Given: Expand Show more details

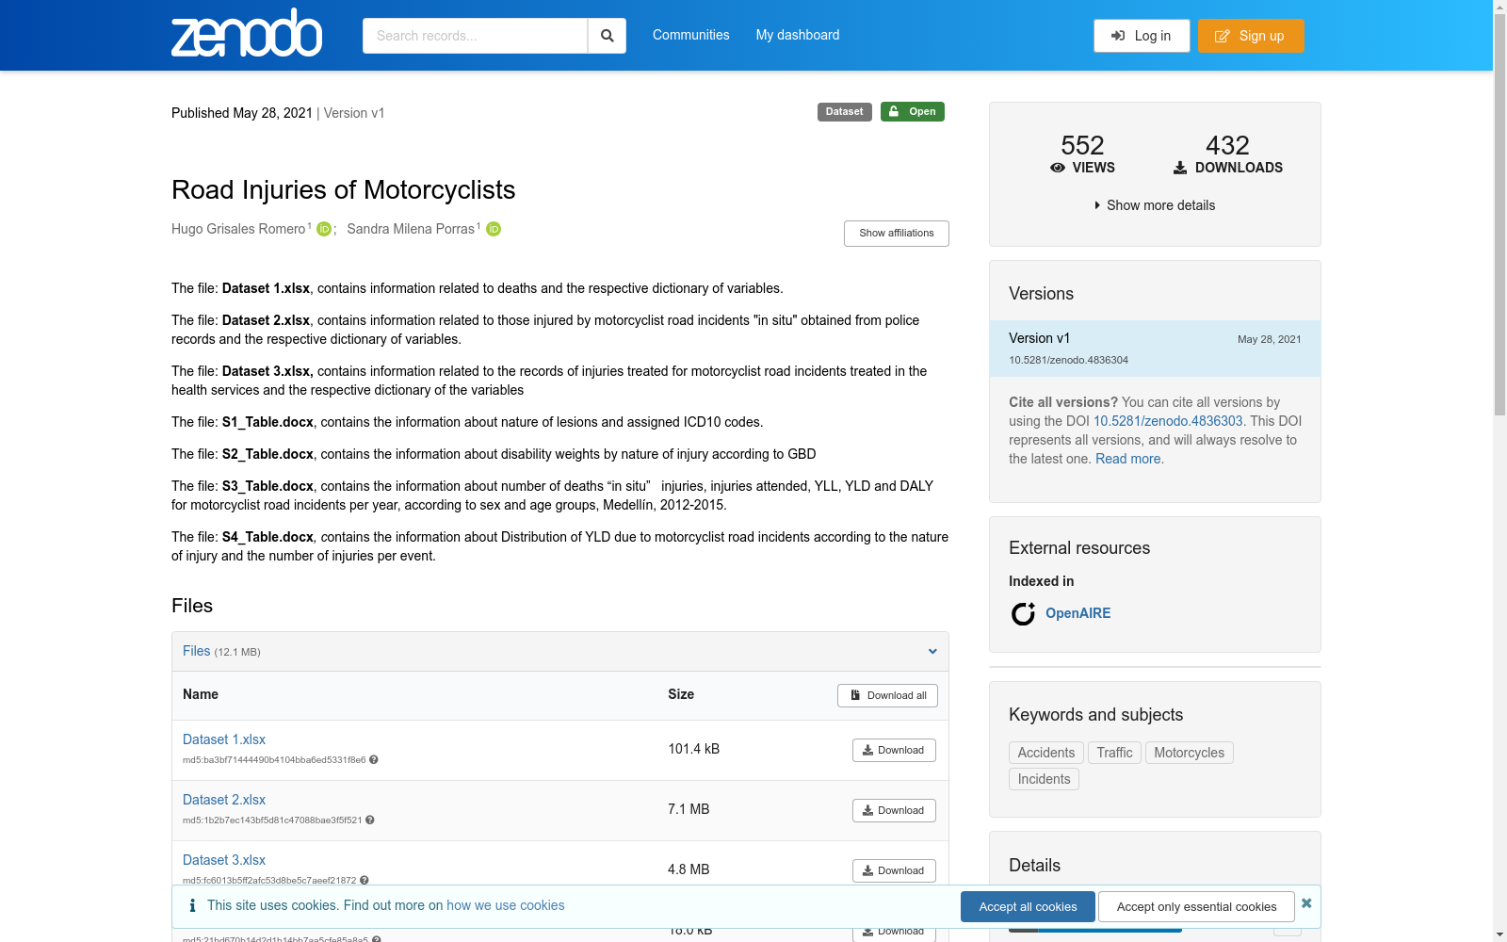Looking at the screenshot, I should pyautogui.click(x=1155, y=204).
